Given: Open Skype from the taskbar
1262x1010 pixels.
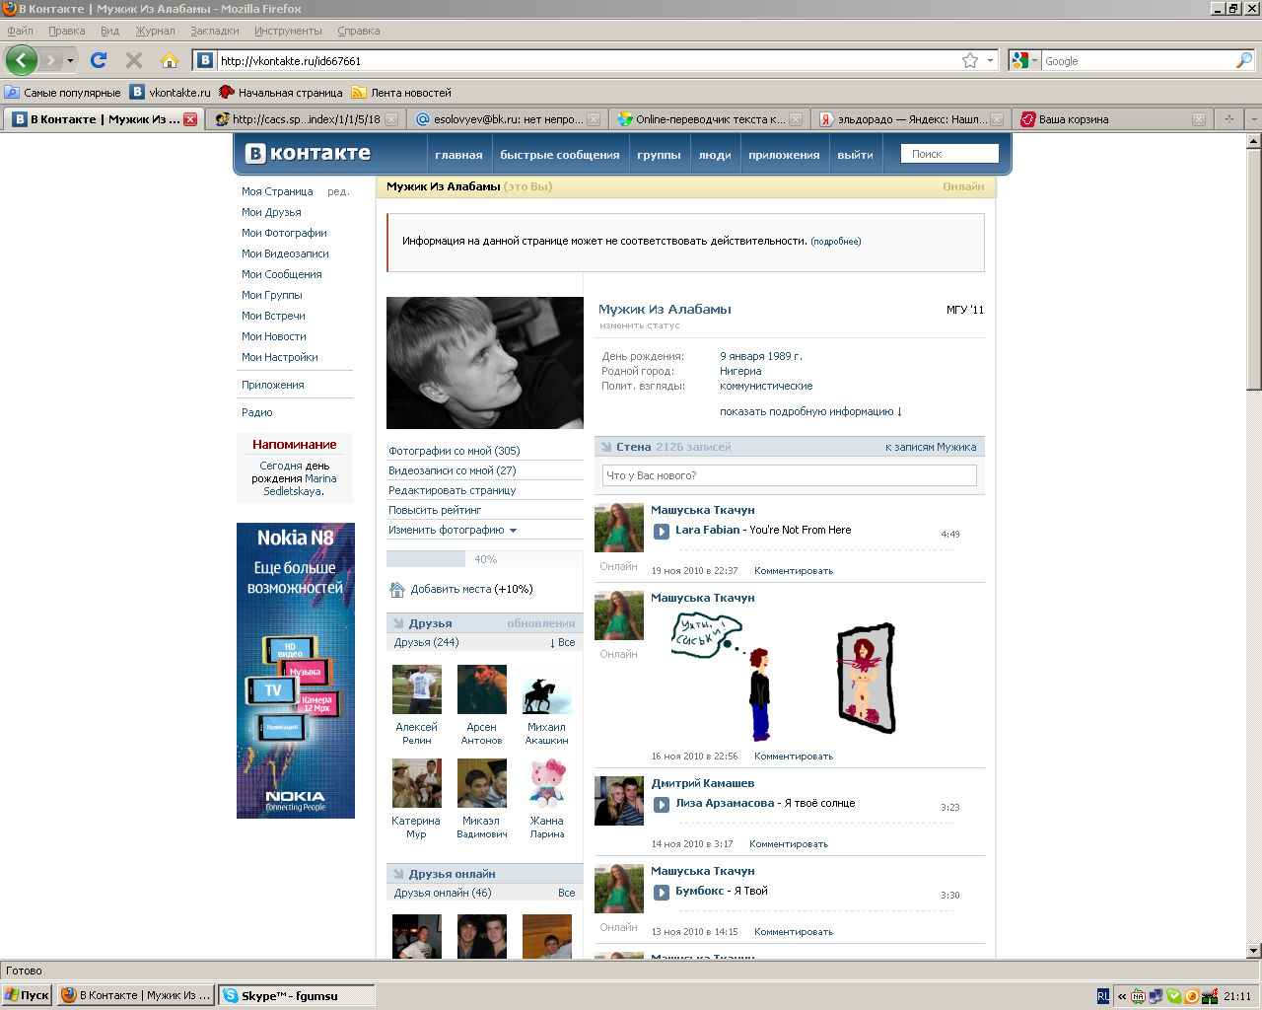Looking at the screenshot, I should [297, 995].
